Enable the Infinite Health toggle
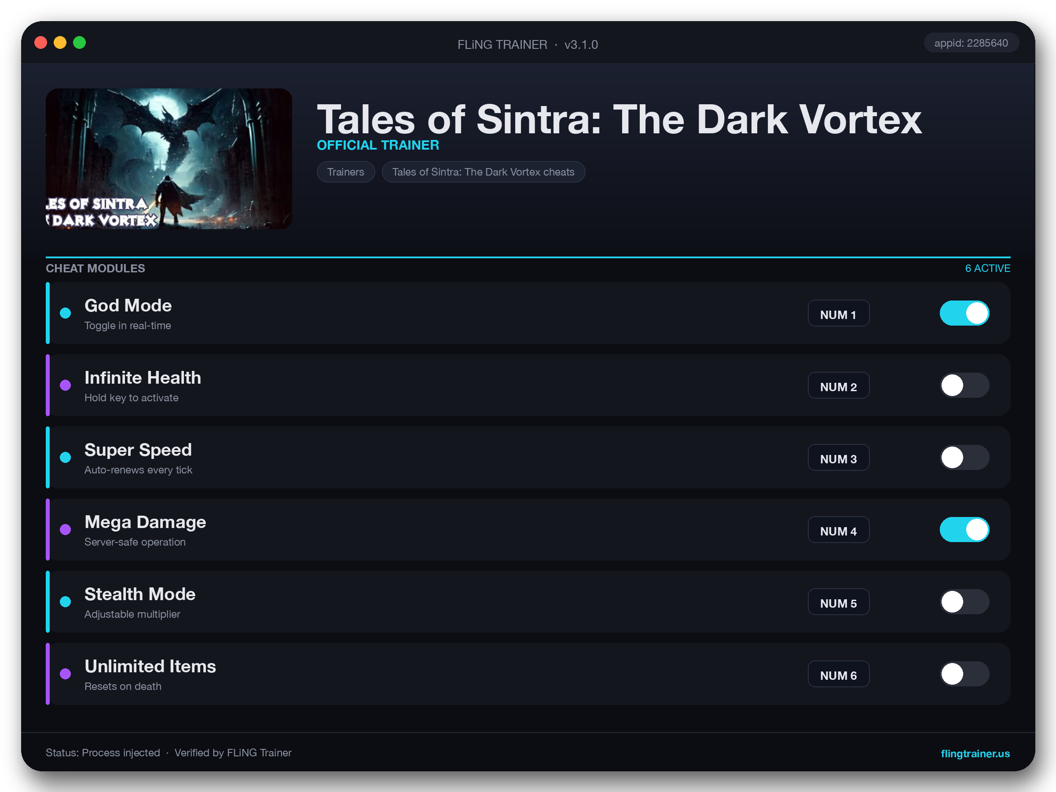 964,385
